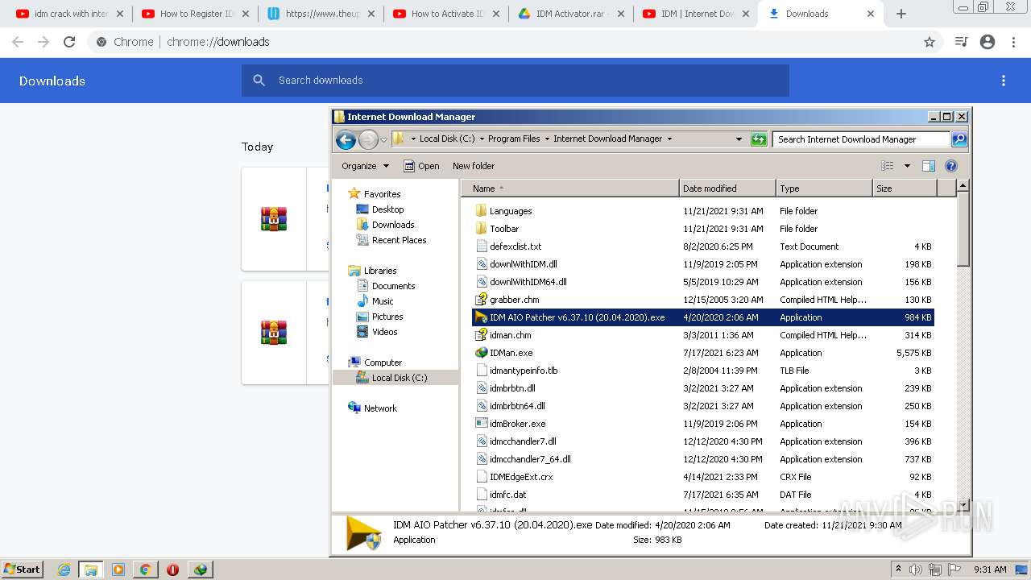Click the IDM icon in the taskbar

pyautogui.click(x=200, y=570)
